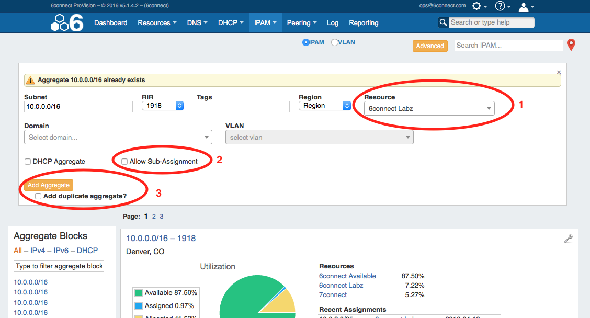Screen dimensions: 590x318
Task: Click the red map pin icon
Action: 571,45
